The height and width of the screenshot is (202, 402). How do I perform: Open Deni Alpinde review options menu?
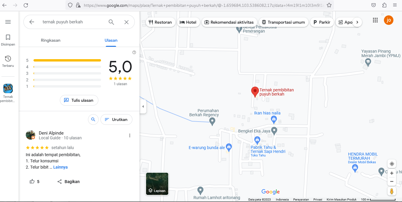[x=129, y=135]
